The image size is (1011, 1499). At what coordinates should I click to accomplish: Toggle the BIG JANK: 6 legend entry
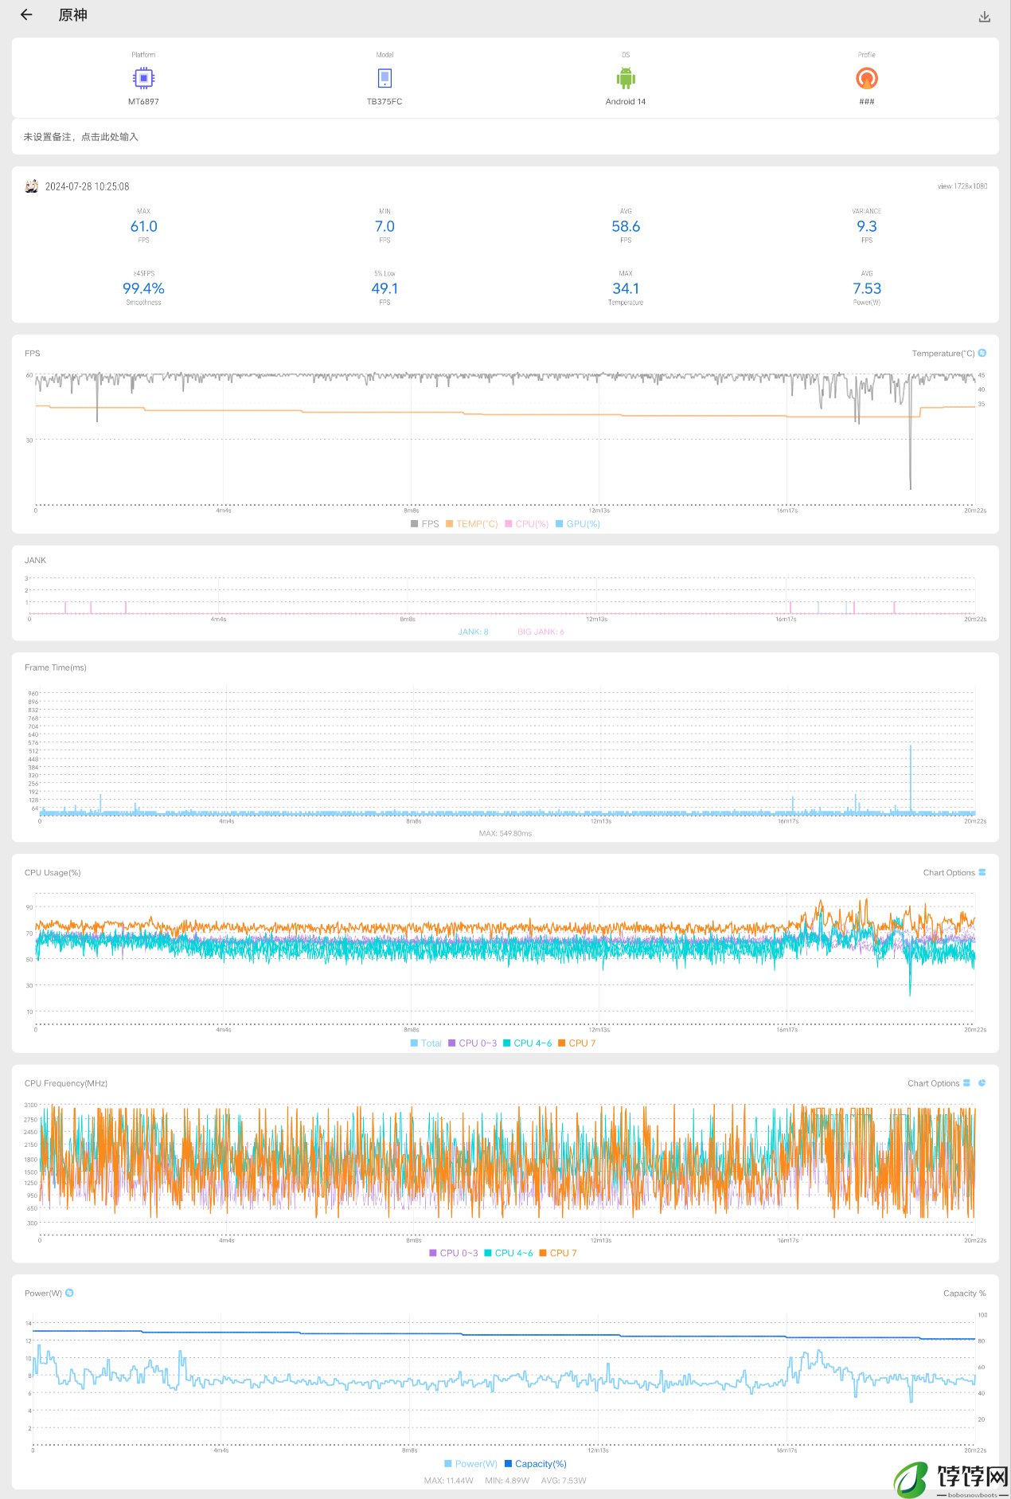click(541, 632)
